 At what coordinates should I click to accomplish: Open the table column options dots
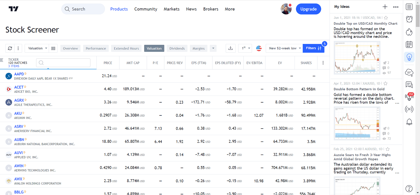coord(323,63)
